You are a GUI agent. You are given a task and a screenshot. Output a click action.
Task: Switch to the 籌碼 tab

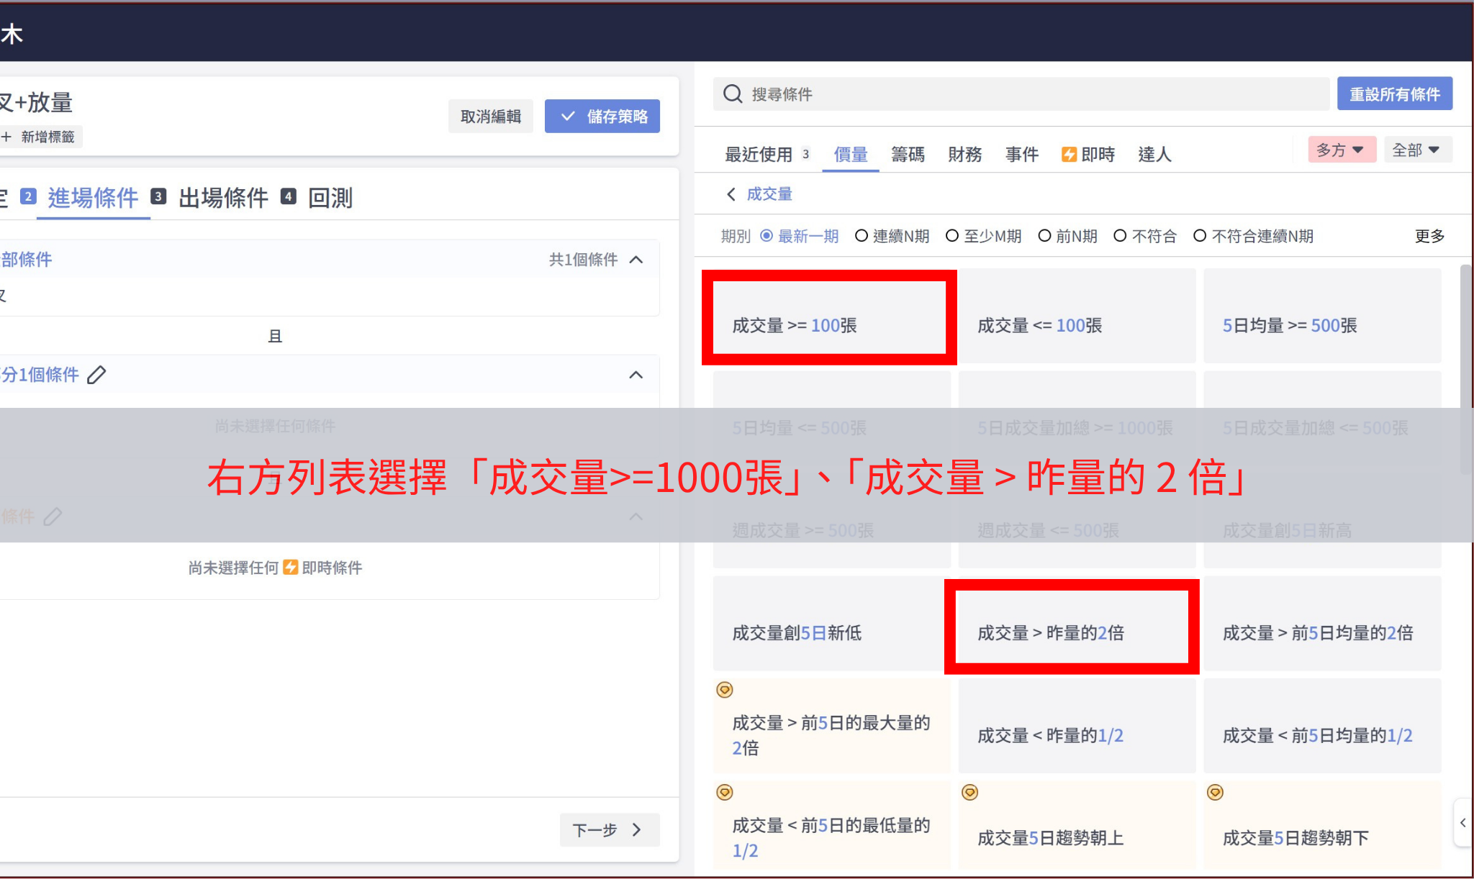pyautogui.click(x=908, y=155)
